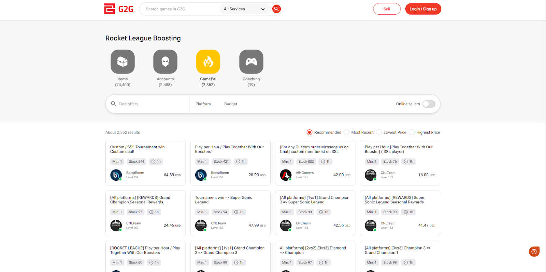Click CNLTeam avatar on 42.56 USD offer

[x=286, y=226]
